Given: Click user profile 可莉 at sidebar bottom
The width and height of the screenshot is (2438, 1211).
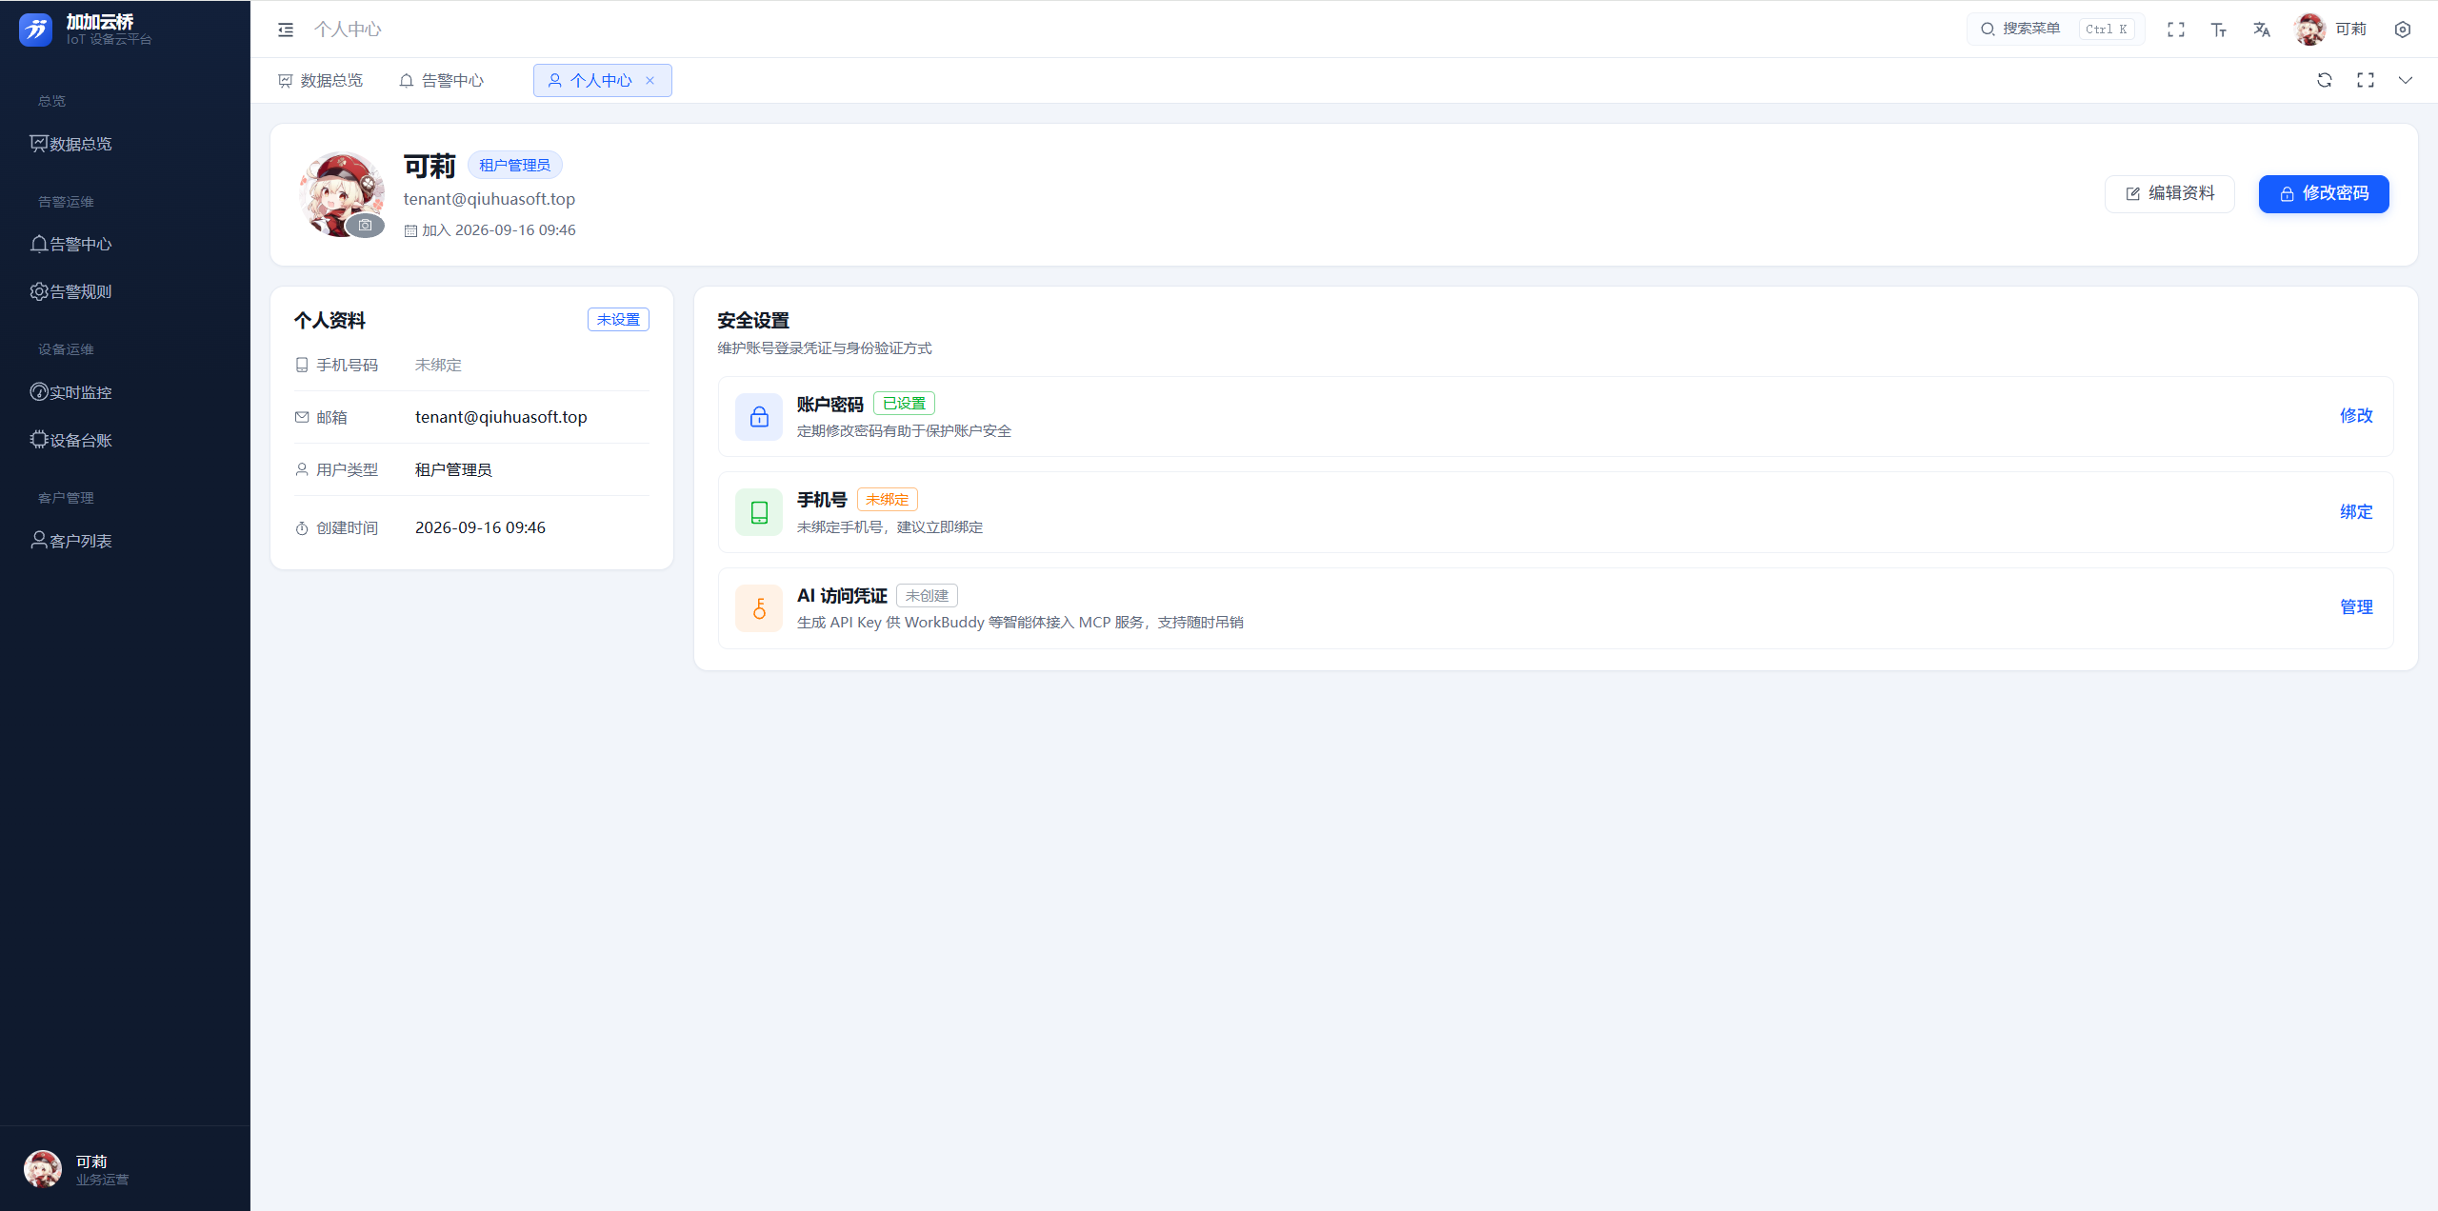Looking at the screenshot, I should [125, 1169].
